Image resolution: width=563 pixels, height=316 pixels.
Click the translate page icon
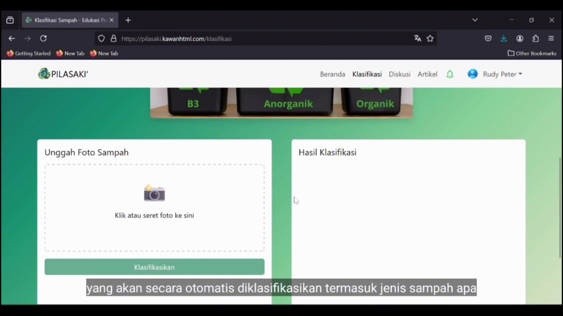(418, 38)
